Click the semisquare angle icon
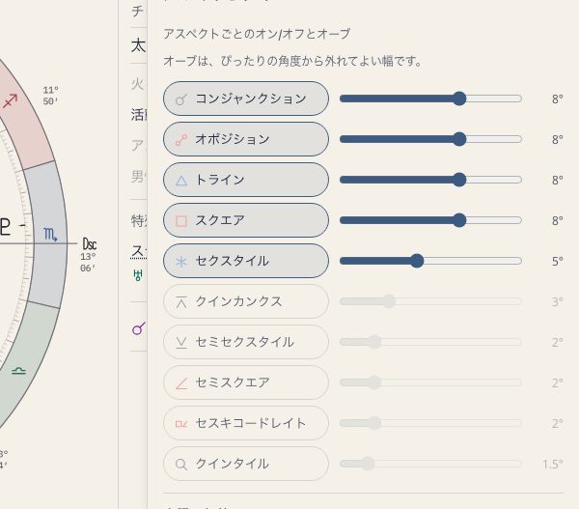Screen dimensions: 579x509 point(181,383)
